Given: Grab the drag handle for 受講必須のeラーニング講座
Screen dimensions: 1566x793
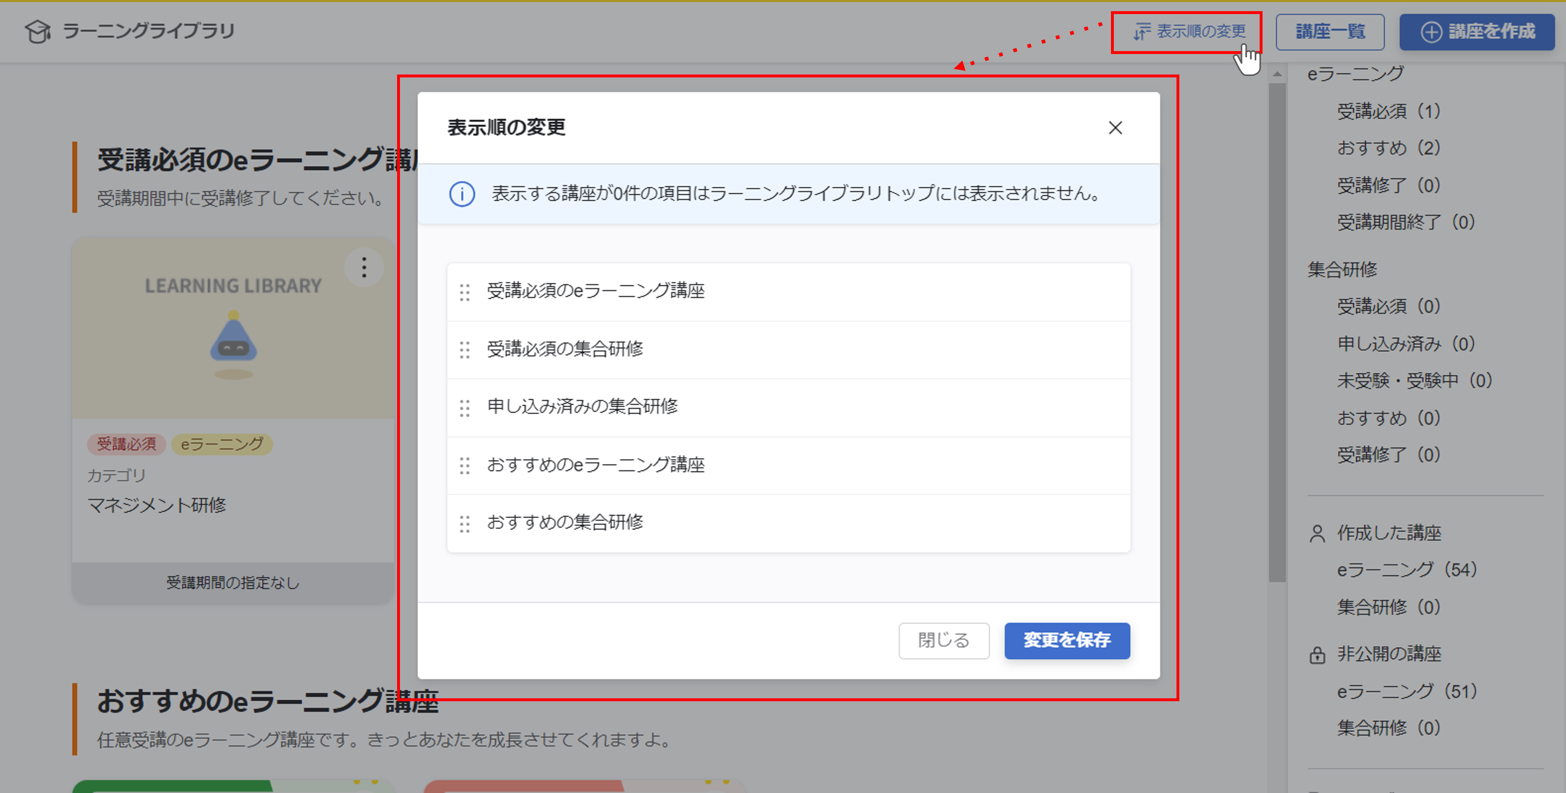Looking at the screenshot, I should [x=464, y=292].
